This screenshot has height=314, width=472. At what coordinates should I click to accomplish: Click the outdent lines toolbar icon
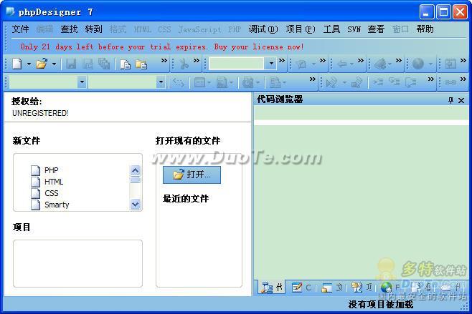tap(394, 82)
